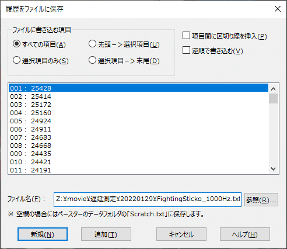The height and width of the screenshot is (249, 287).
Task: Click the history list scroll up arrow
Action: pyautogui.click(x=273, y=89)
